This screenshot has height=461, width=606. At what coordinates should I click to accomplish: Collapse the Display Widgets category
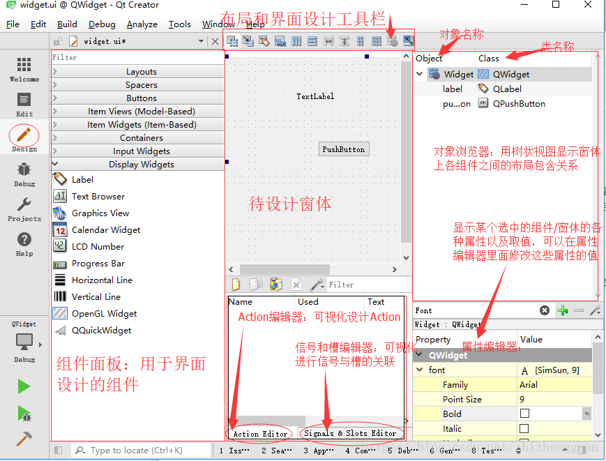[138, 165]
